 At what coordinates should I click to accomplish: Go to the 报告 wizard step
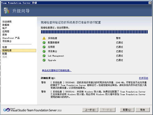[x=5, y=35]
